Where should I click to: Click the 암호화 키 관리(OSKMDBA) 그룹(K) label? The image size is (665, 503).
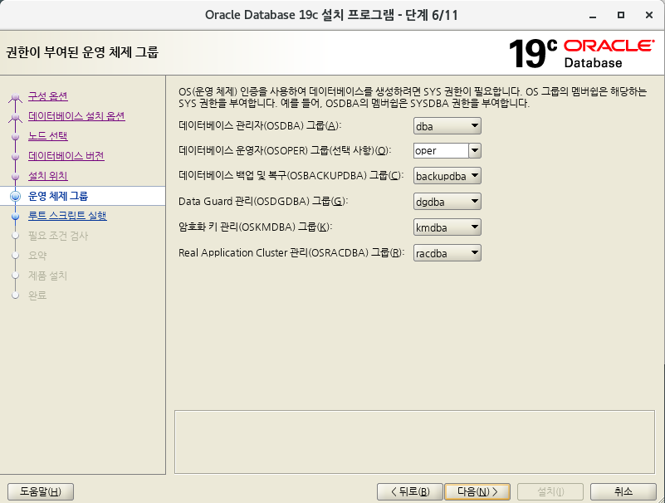[255, 227]
